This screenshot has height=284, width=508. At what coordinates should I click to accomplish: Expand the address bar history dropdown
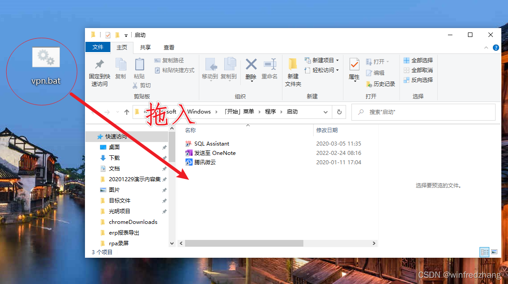coord(325,112)
